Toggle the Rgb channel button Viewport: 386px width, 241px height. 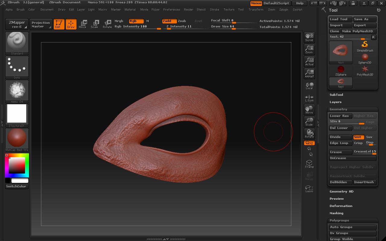[136, 21]
